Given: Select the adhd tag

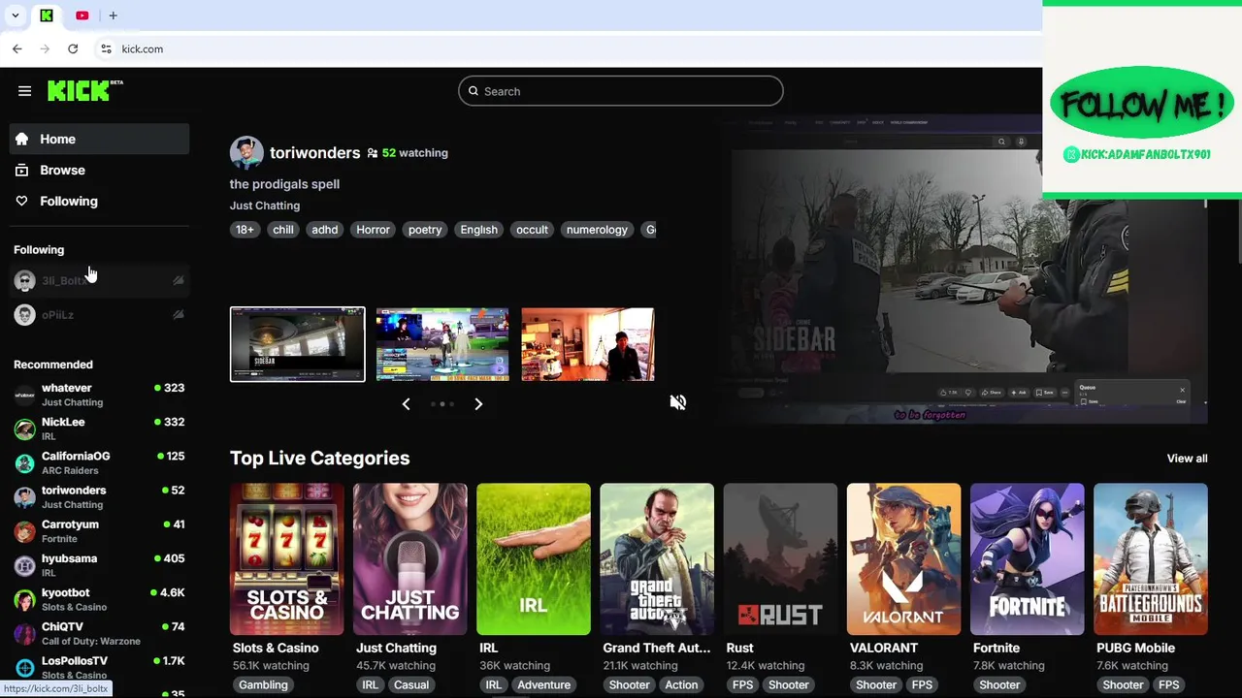Looking at the screenshot, I should [x=325, y=230].
